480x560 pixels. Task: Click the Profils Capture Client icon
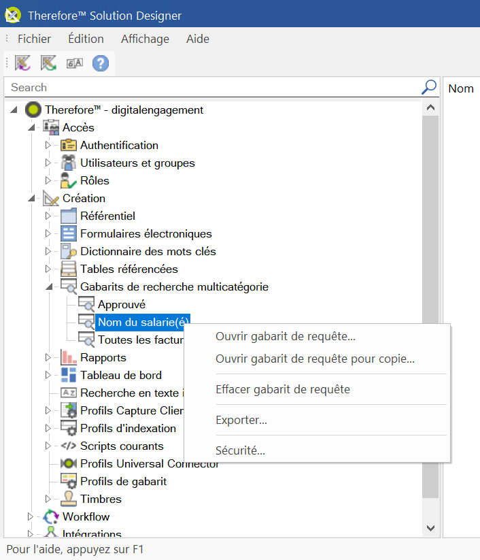click(69, 410)
